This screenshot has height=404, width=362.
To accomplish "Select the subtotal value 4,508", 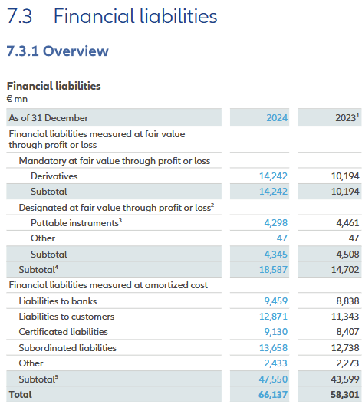I will 347,255.
